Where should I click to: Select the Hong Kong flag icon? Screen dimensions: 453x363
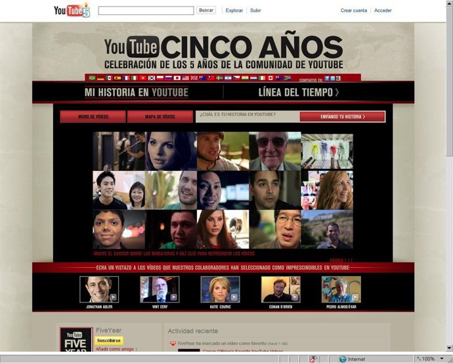(x=143, y=78)
